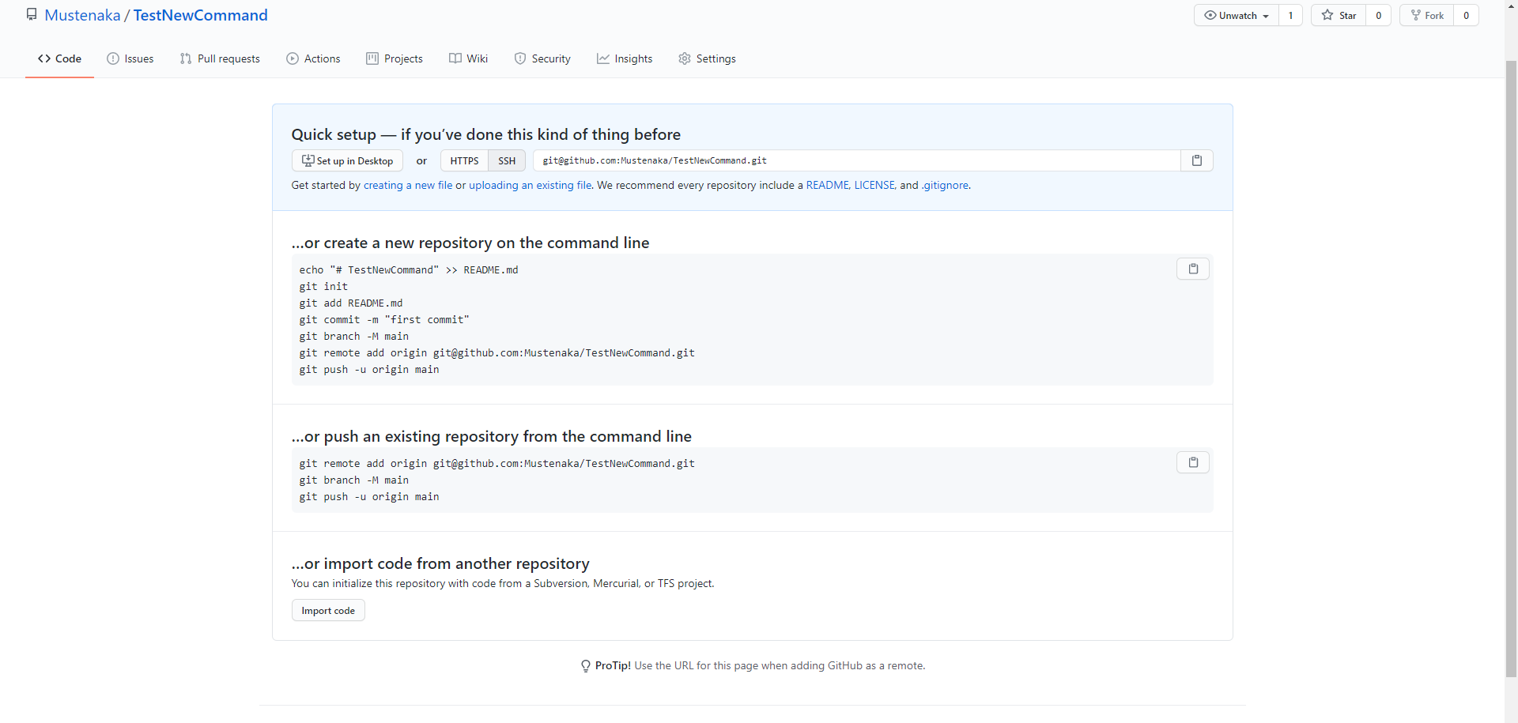
Task: Follow the uploading an existing file link
Action: pos(530,185)
